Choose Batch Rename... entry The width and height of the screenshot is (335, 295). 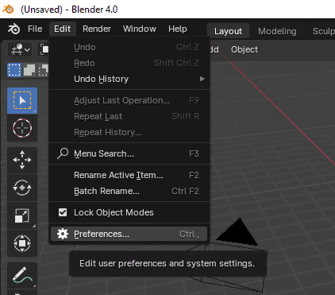click(129, 191)
